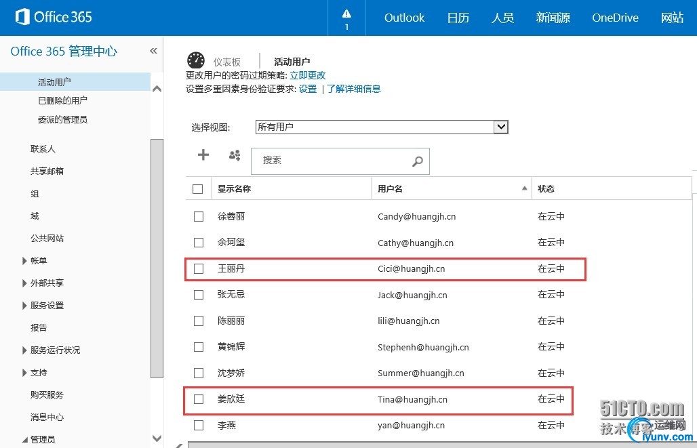697x448 pixels.
Task: Open 消息中心 in the sidebar
Action: point(47,417)
